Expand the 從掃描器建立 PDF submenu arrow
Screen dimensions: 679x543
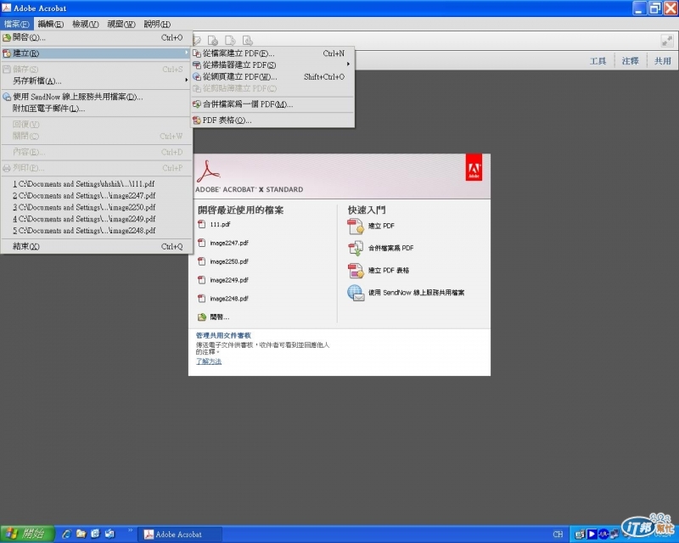pos(348,64)
